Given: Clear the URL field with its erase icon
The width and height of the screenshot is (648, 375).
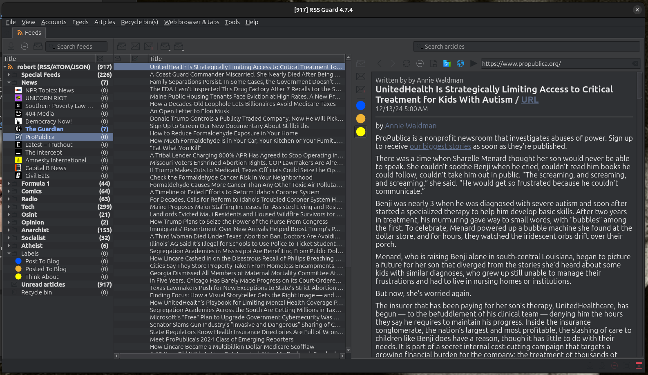Looking at the screenshot, I should (x=635, y=63).
